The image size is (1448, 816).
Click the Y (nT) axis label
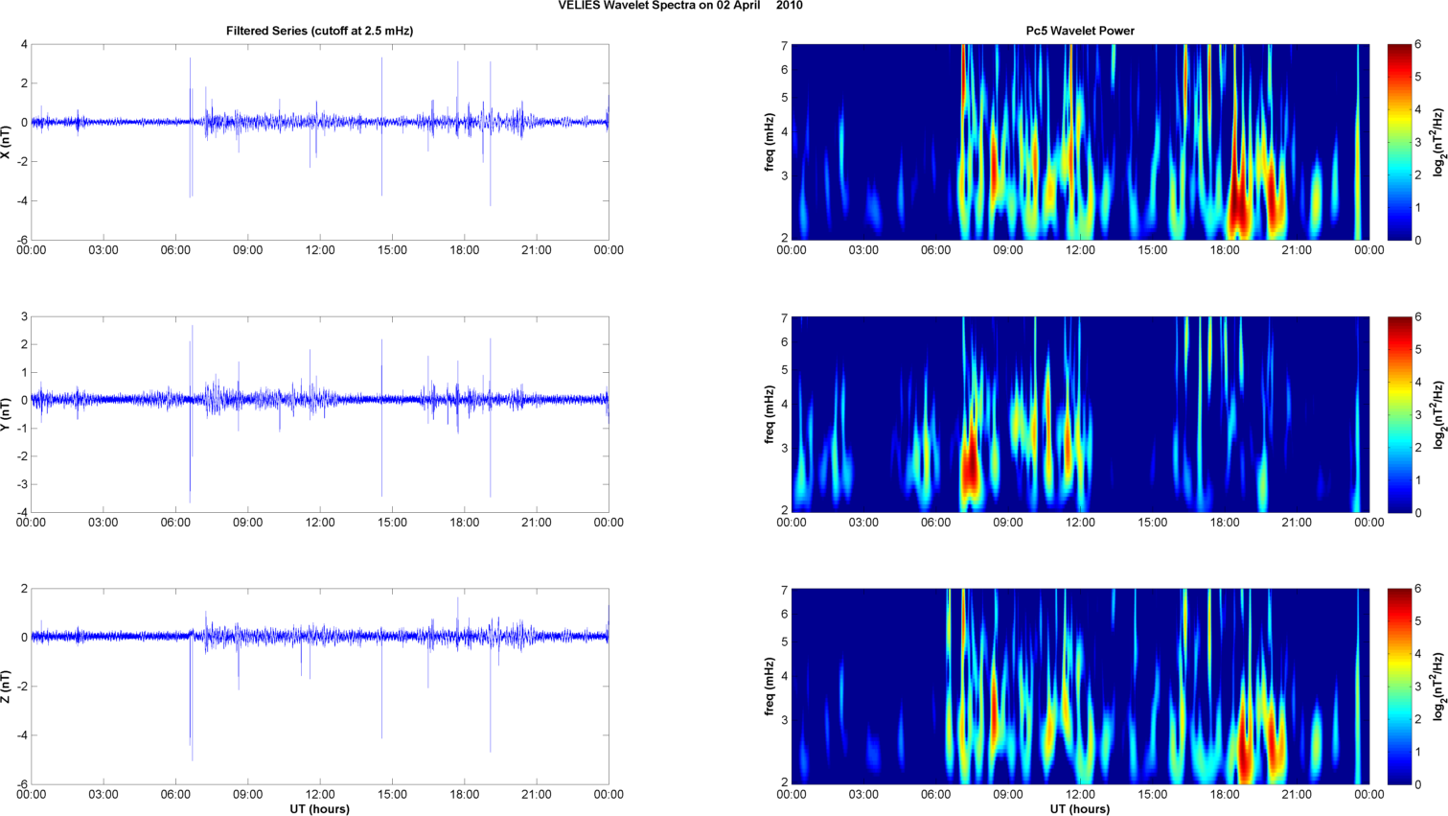pyautogui.click(x=6, y=414)
